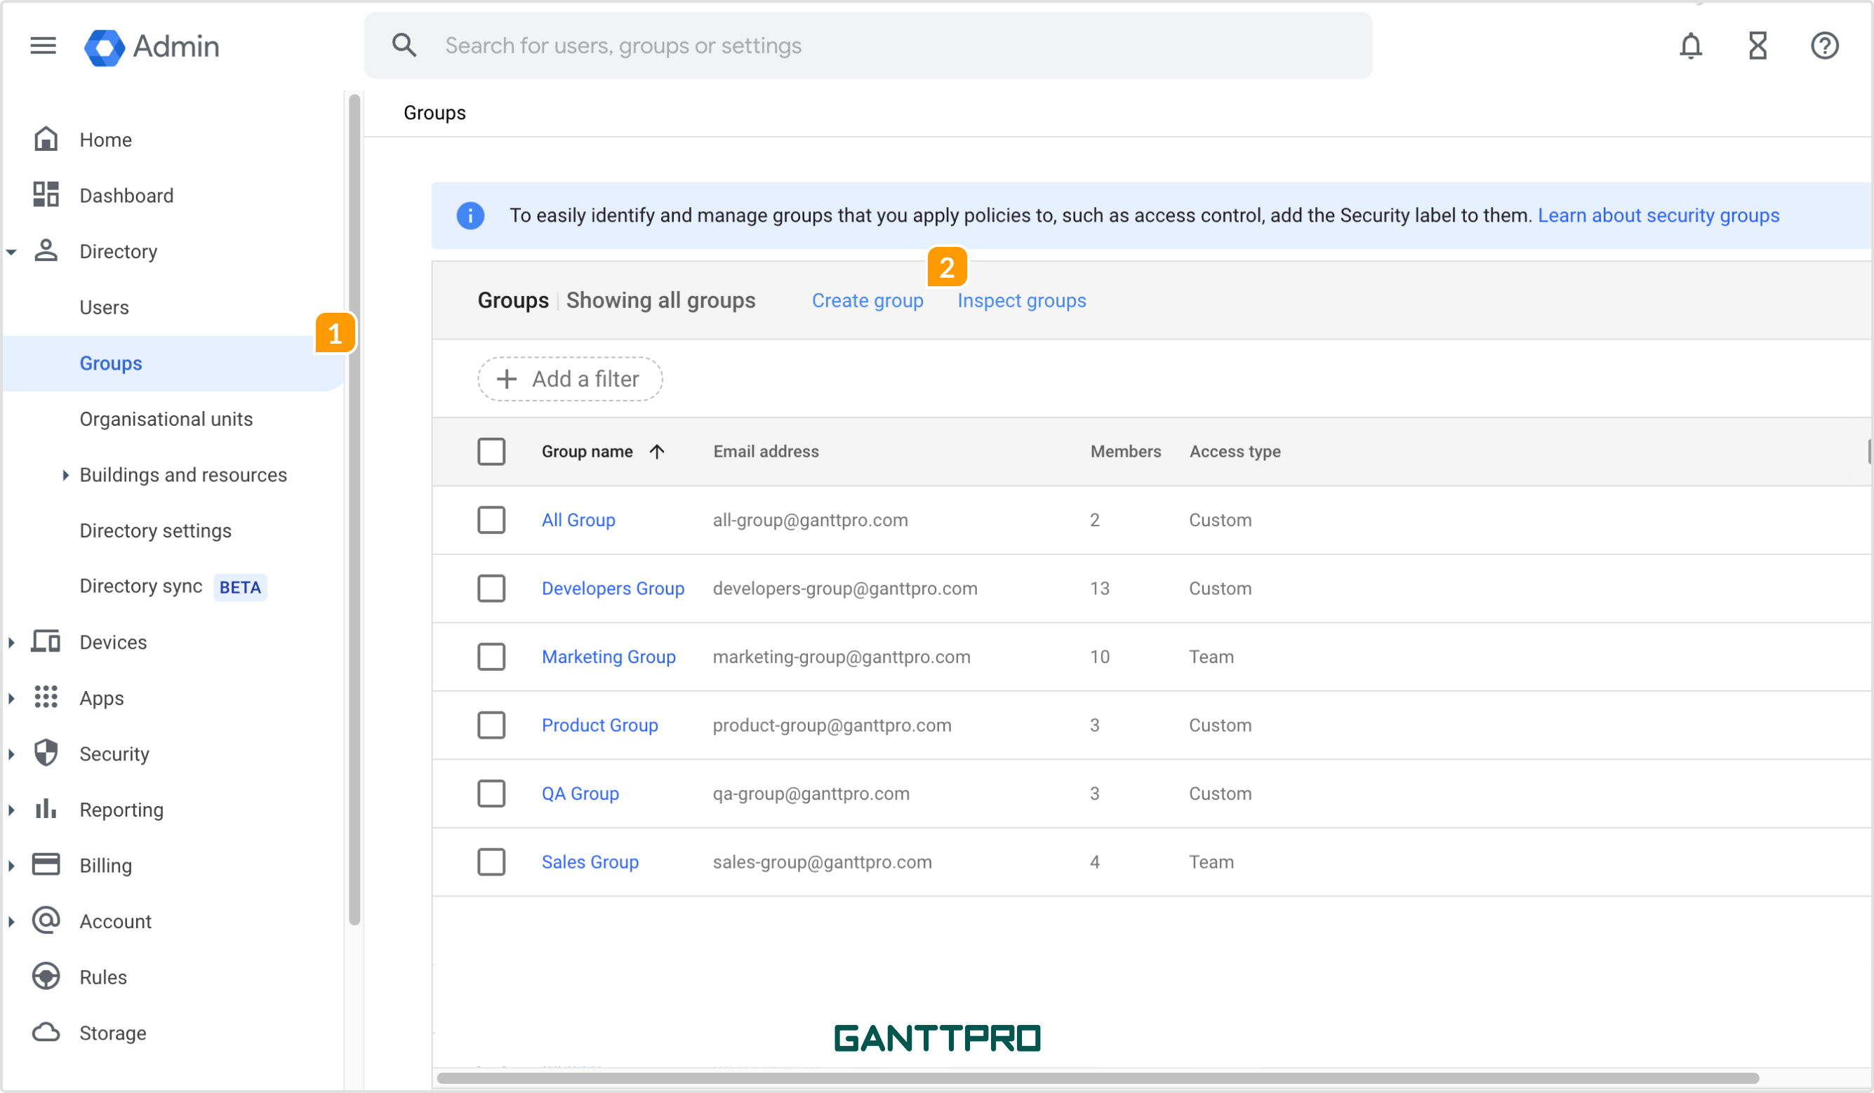The width and height of the screenshot is (1874, 1093).
Task: Select Groups in the sidebar
Action: coord(173,363)
